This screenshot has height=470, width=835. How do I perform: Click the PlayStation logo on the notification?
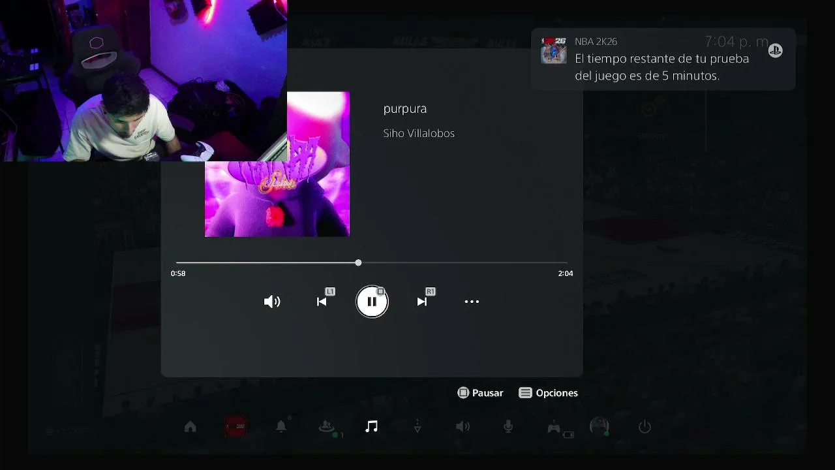[775, 51]
